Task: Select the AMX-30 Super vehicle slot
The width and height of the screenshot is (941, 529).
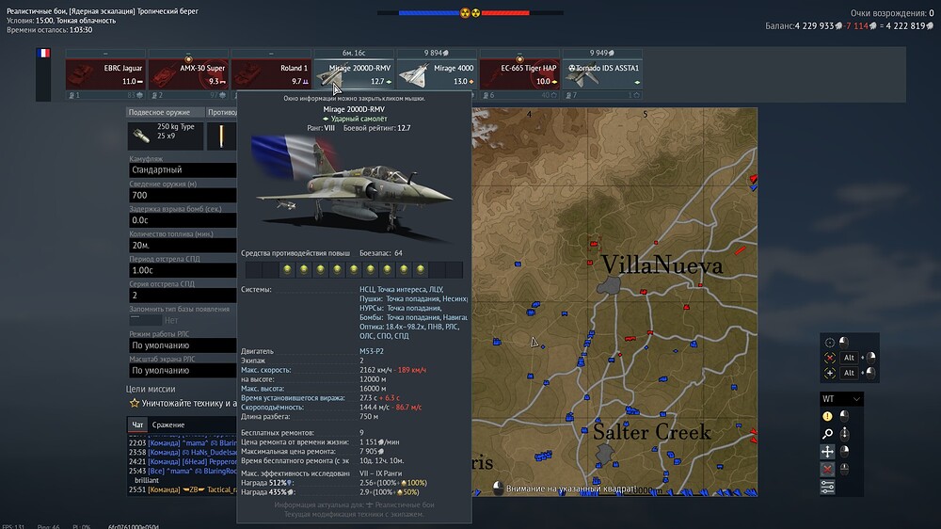Action: click(188, 74)
